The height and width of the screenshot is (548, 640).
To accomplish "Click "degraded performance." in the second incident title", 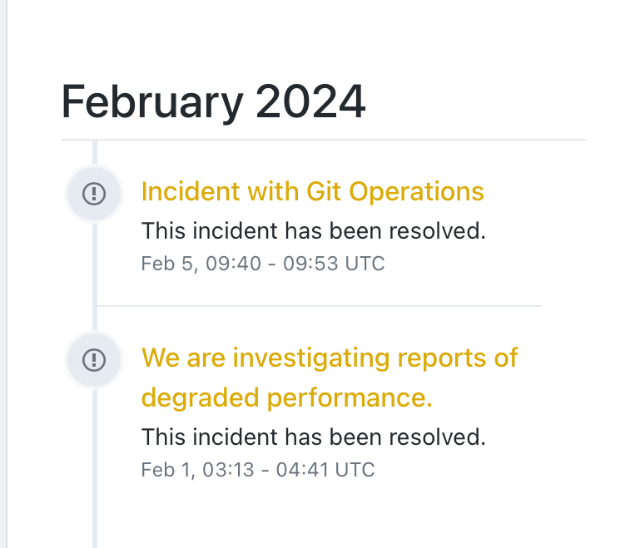I will [286, 397].
